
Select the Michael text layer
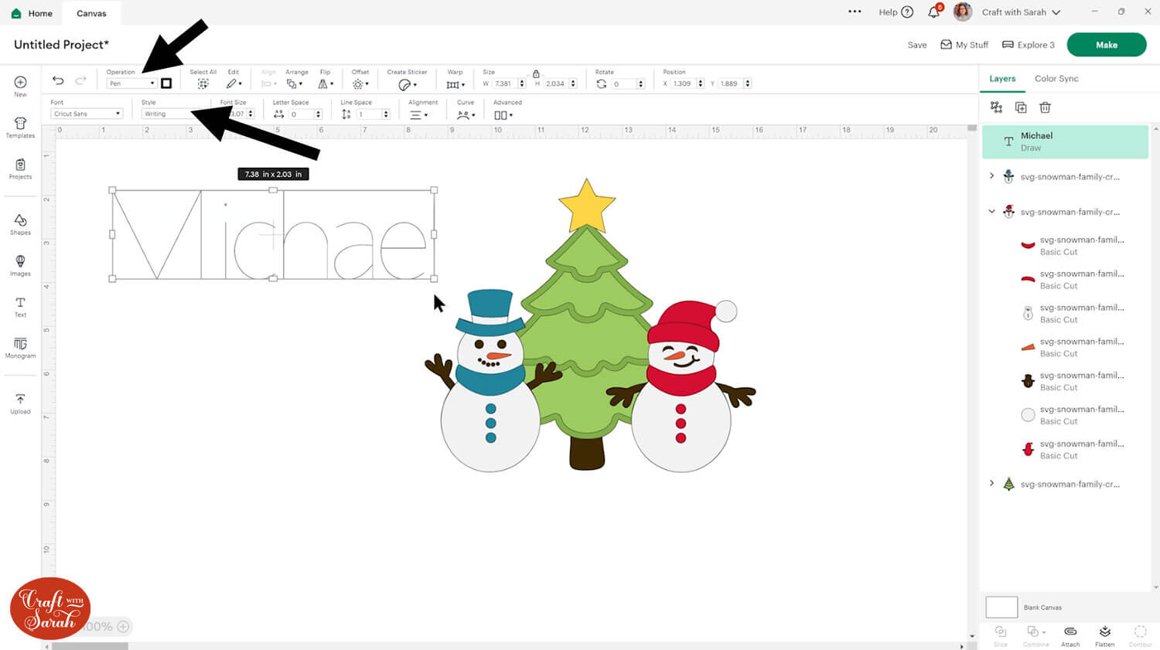(x=1065, y=141)
